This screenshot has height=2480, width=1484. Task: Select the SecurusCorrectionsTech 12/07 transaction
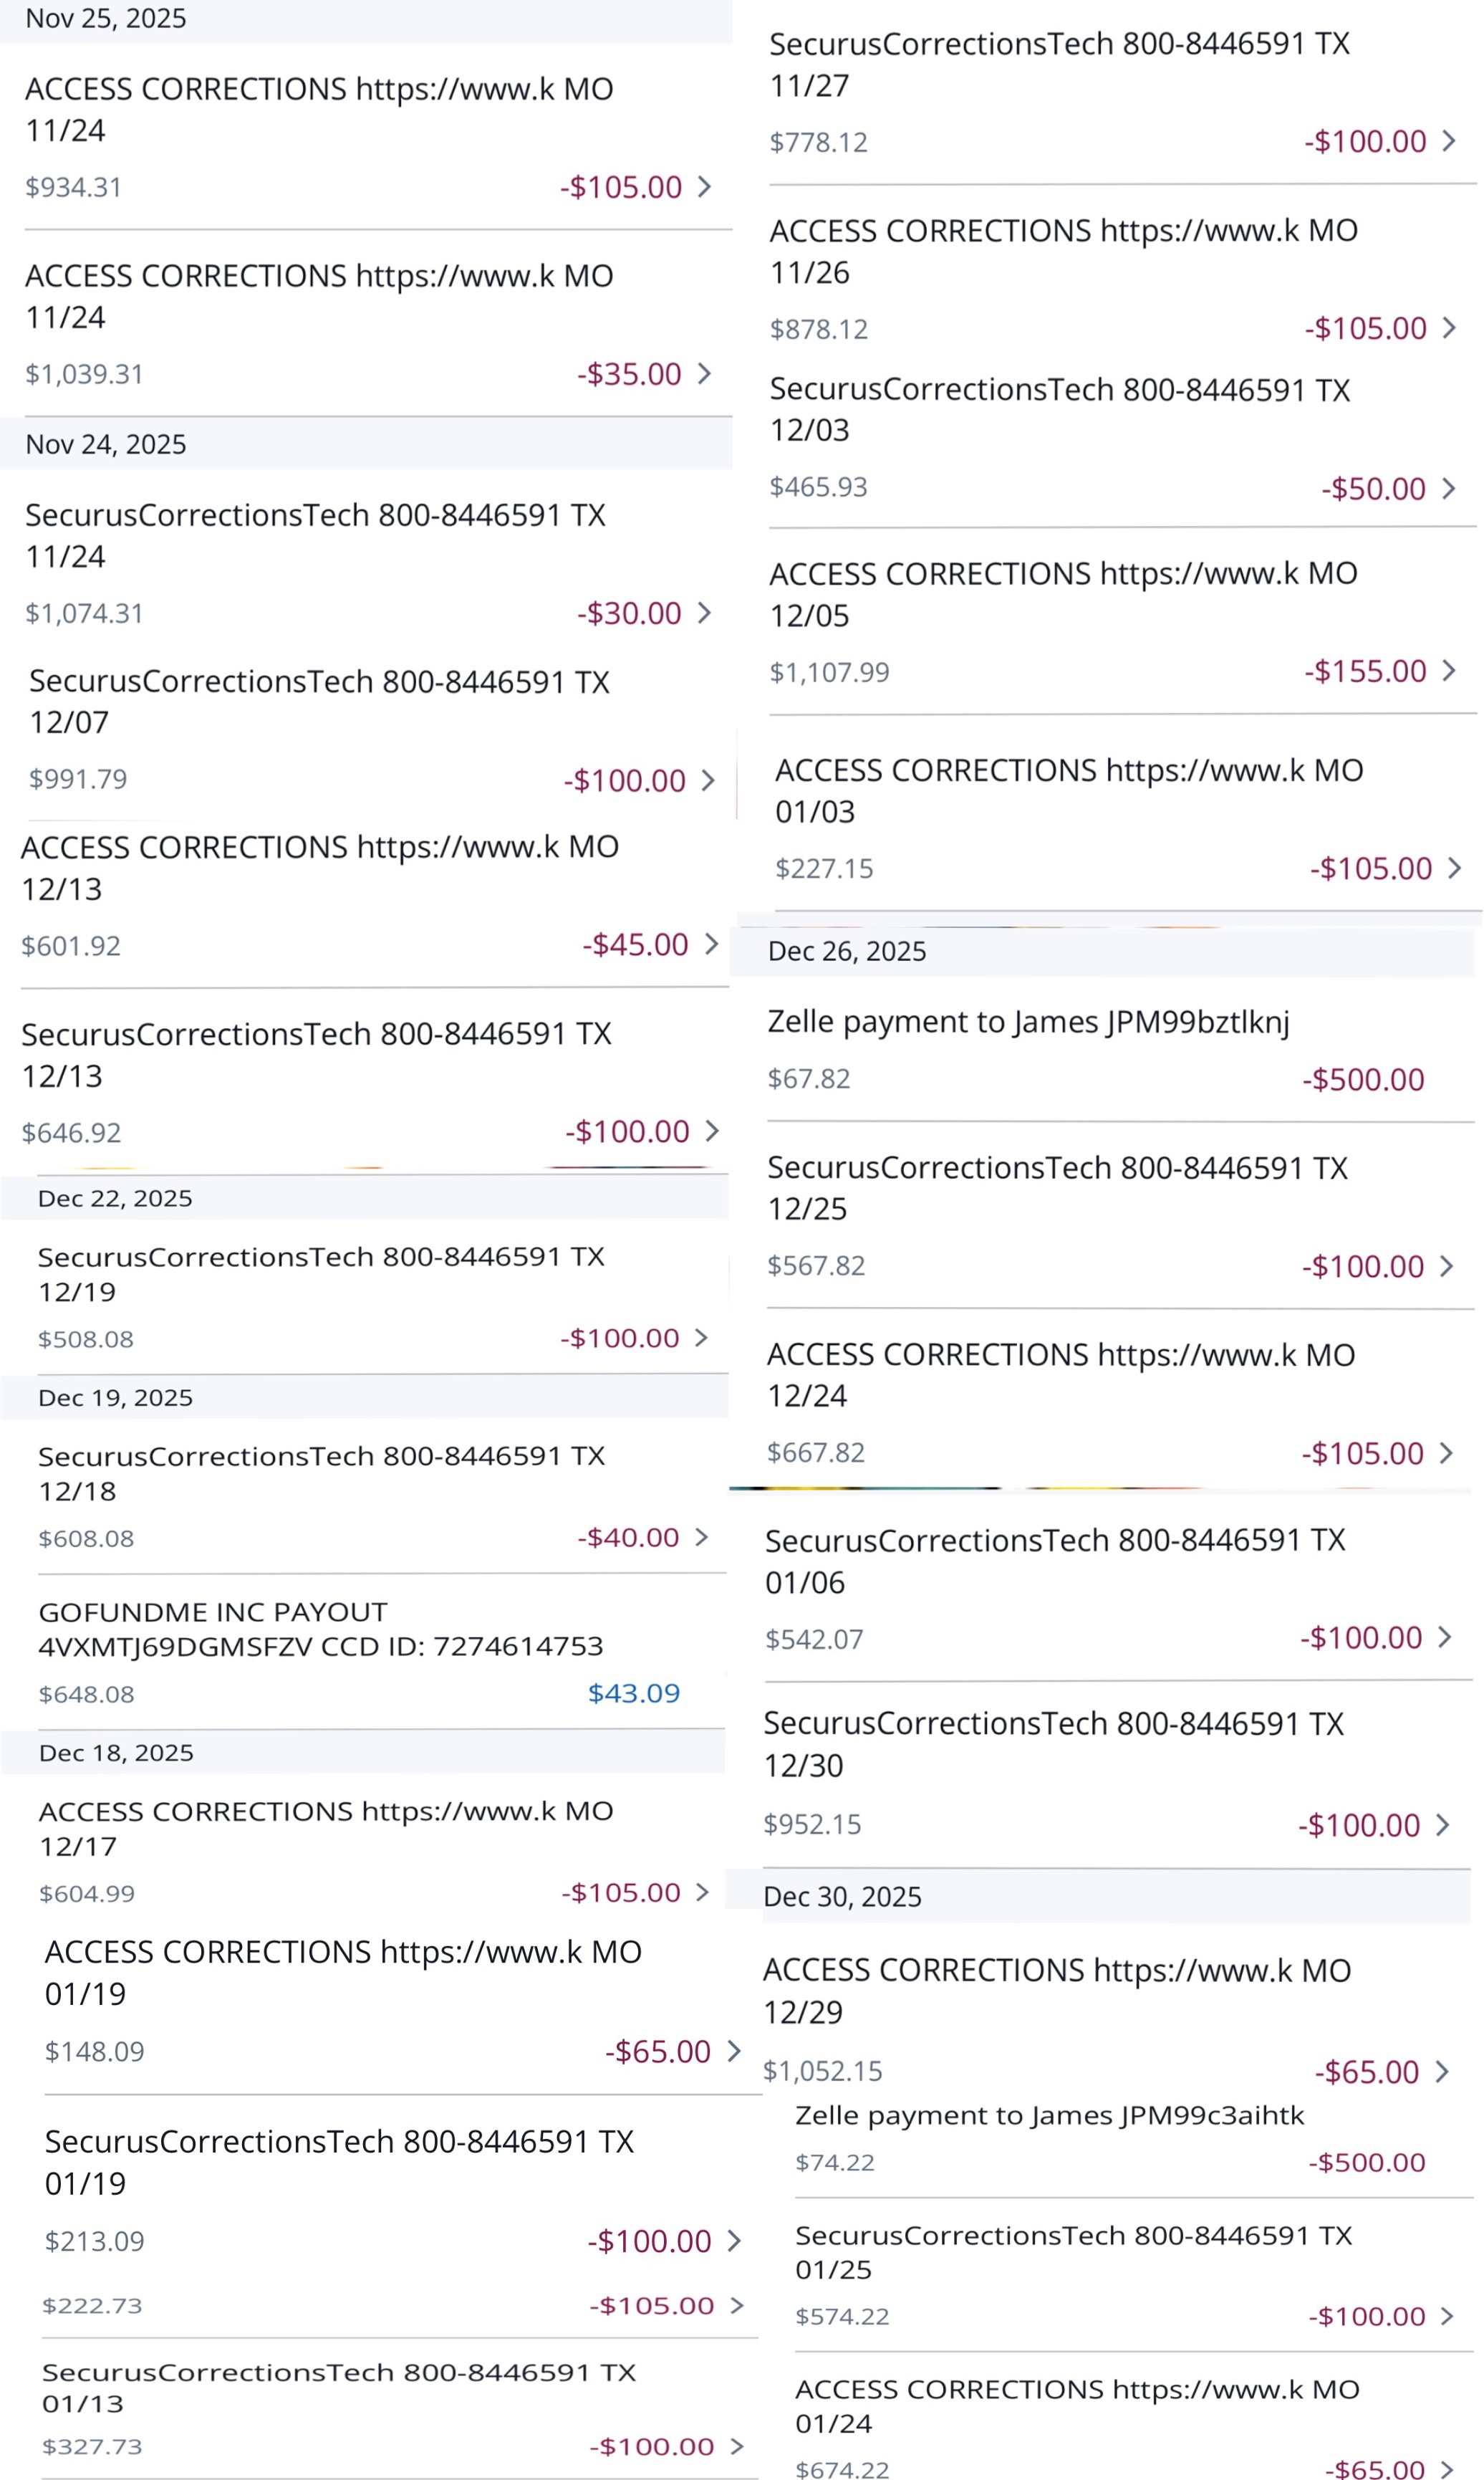point(319,702)
